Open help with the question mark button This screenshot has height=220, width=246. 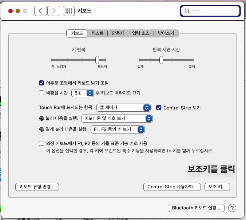click(232, 208)
